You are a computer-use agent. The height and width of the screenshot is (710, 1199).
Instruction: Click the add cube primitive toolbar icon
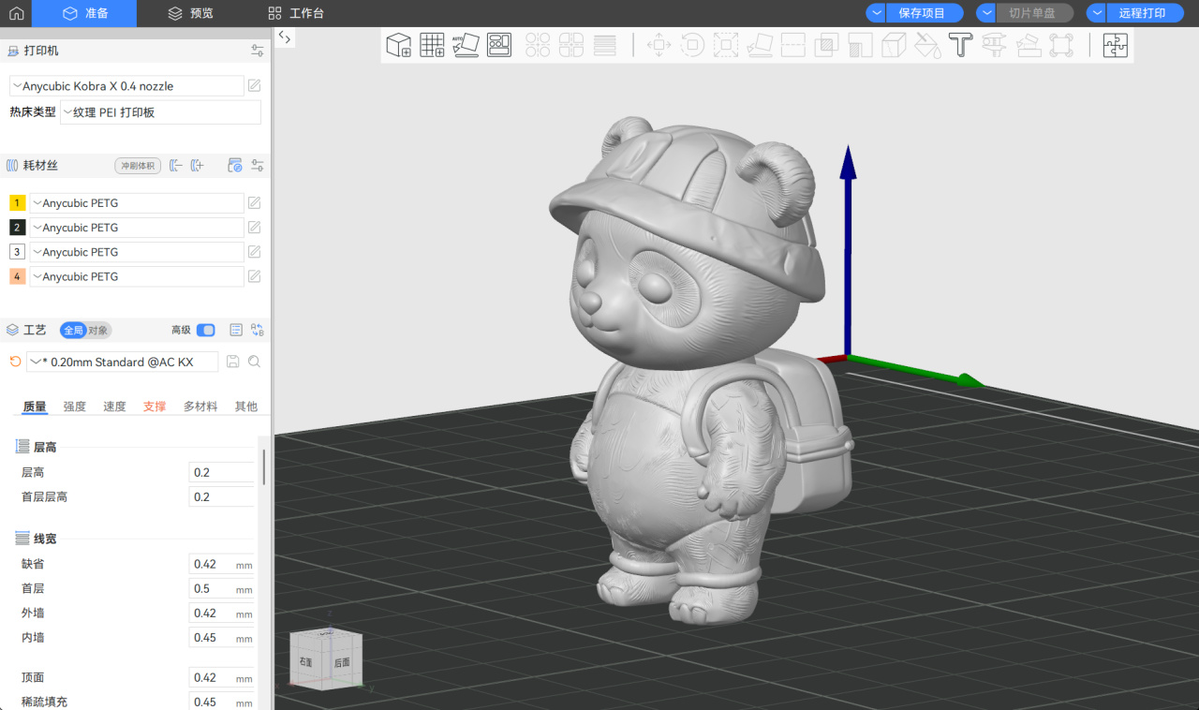[399, 45]
